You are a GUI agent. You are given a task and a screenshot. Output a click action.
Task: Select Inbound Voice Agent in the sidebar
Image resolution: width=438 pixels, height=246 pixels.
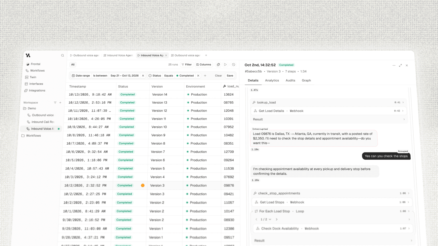pos(41,129)
